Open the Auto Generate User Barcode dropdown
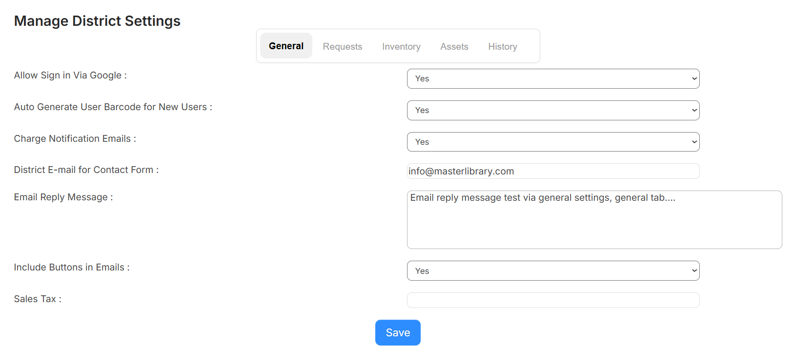The width and height of the screenshot is (794, 364). point(553,110)
